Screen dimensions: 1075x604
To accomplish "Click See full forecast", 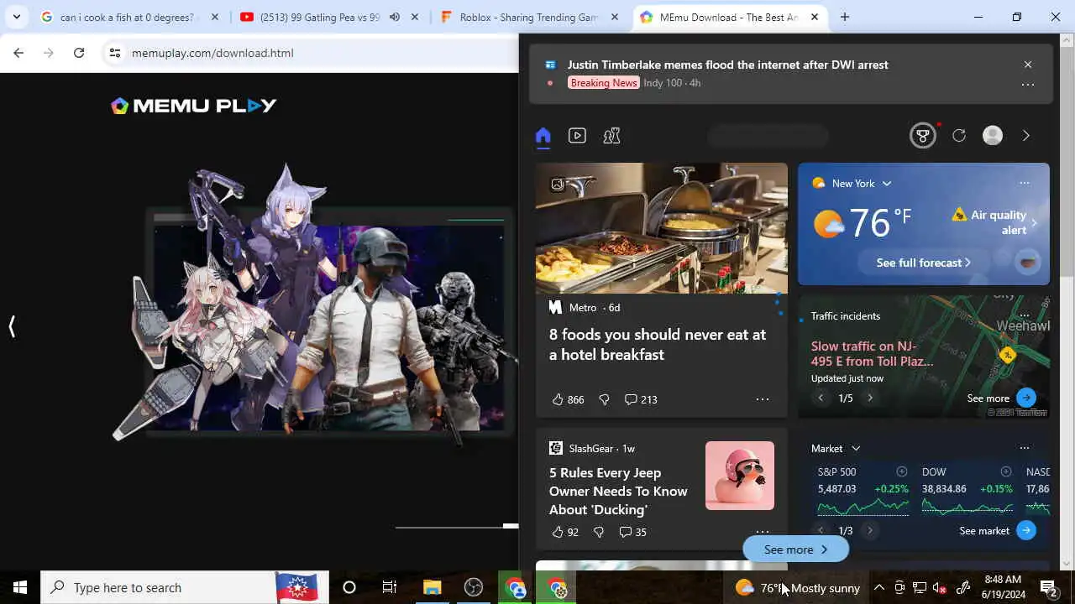I will click(923, 263).
